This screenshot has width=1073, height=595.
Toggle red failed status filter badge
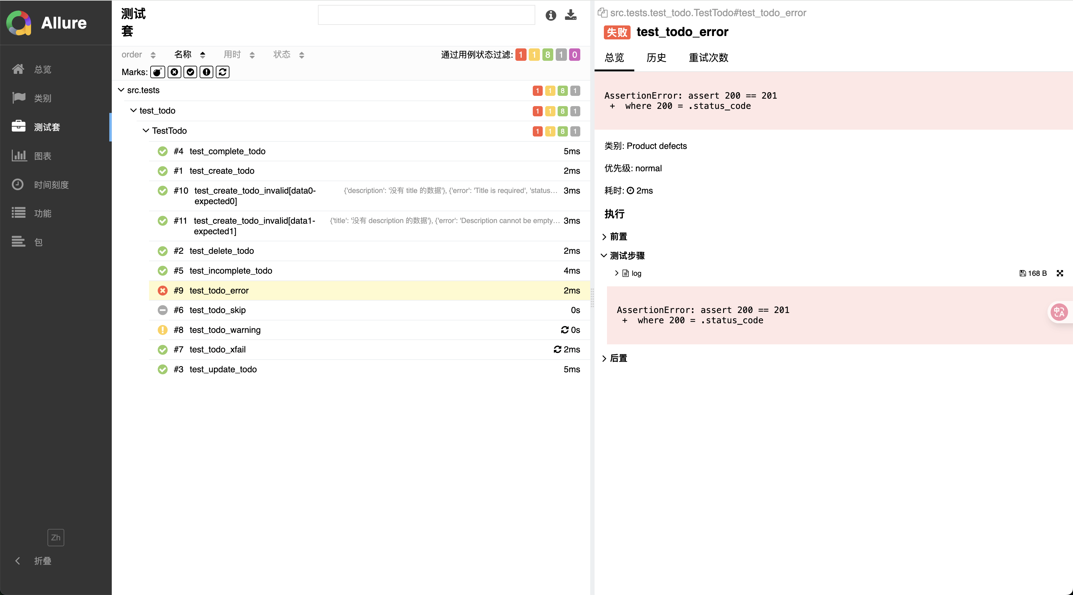pyautogui.click(x=520, y=55)
